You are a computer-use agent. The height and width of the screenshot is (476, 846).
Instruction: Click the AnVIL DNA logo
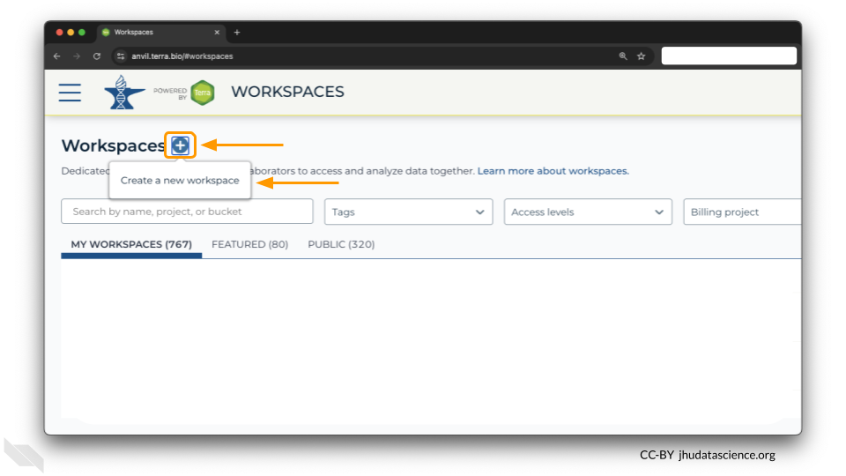pyautogui.click(x=124, y=93)
